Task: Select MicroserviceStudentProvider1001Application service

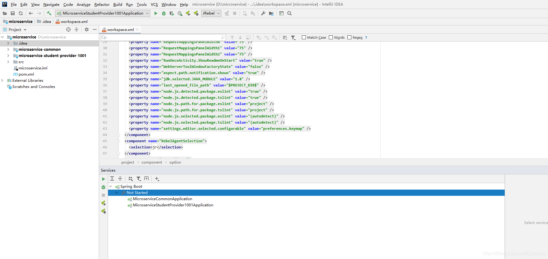Action: coord(173,205)
